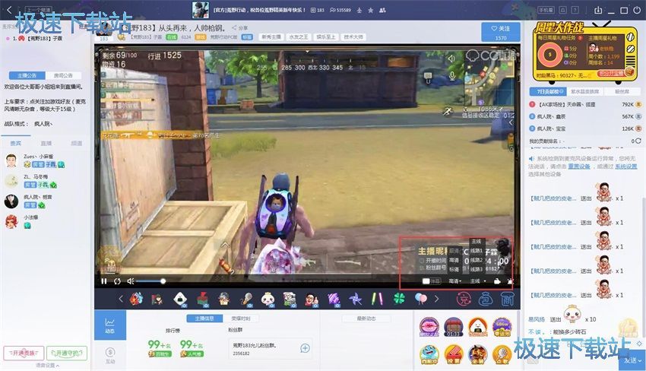Click the 分享 share link
Image resolution: width=646 pixels, height=371 pixels.
[240, 28]
